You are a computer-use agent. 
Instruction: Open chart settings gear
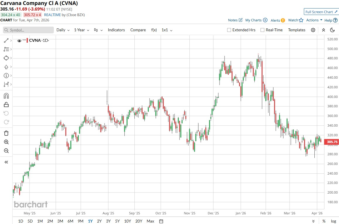(x=313, y=30)
